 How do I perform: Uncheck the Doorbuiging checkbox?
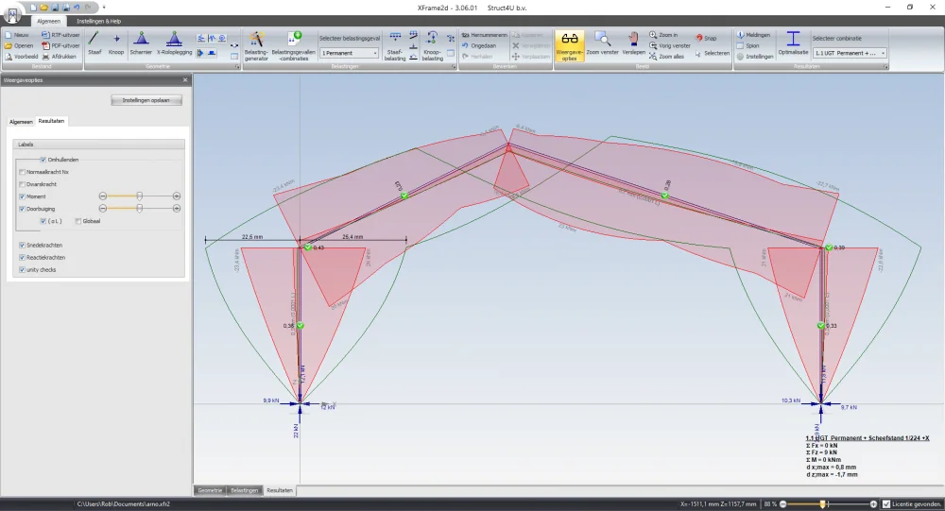[x=23, y=209]
